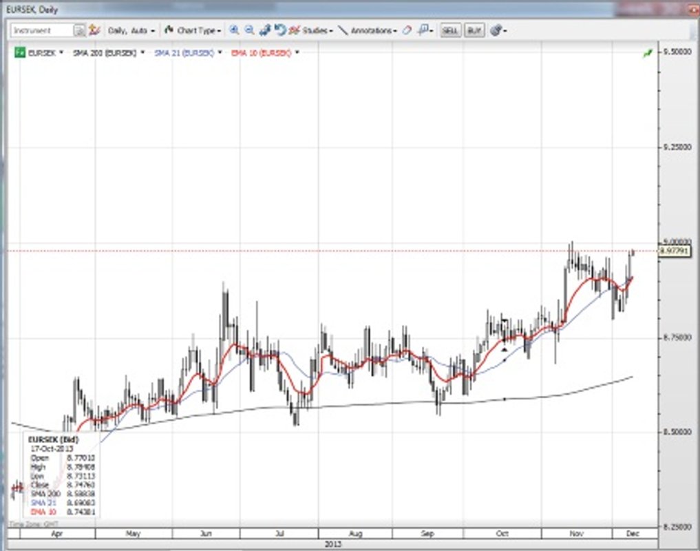Select the eraser tool on the toolbar

(405, 30)
